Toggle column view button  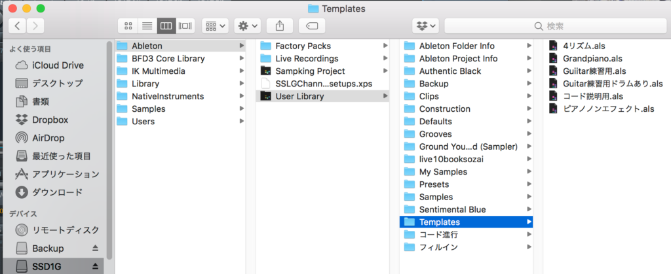(166, 26)
